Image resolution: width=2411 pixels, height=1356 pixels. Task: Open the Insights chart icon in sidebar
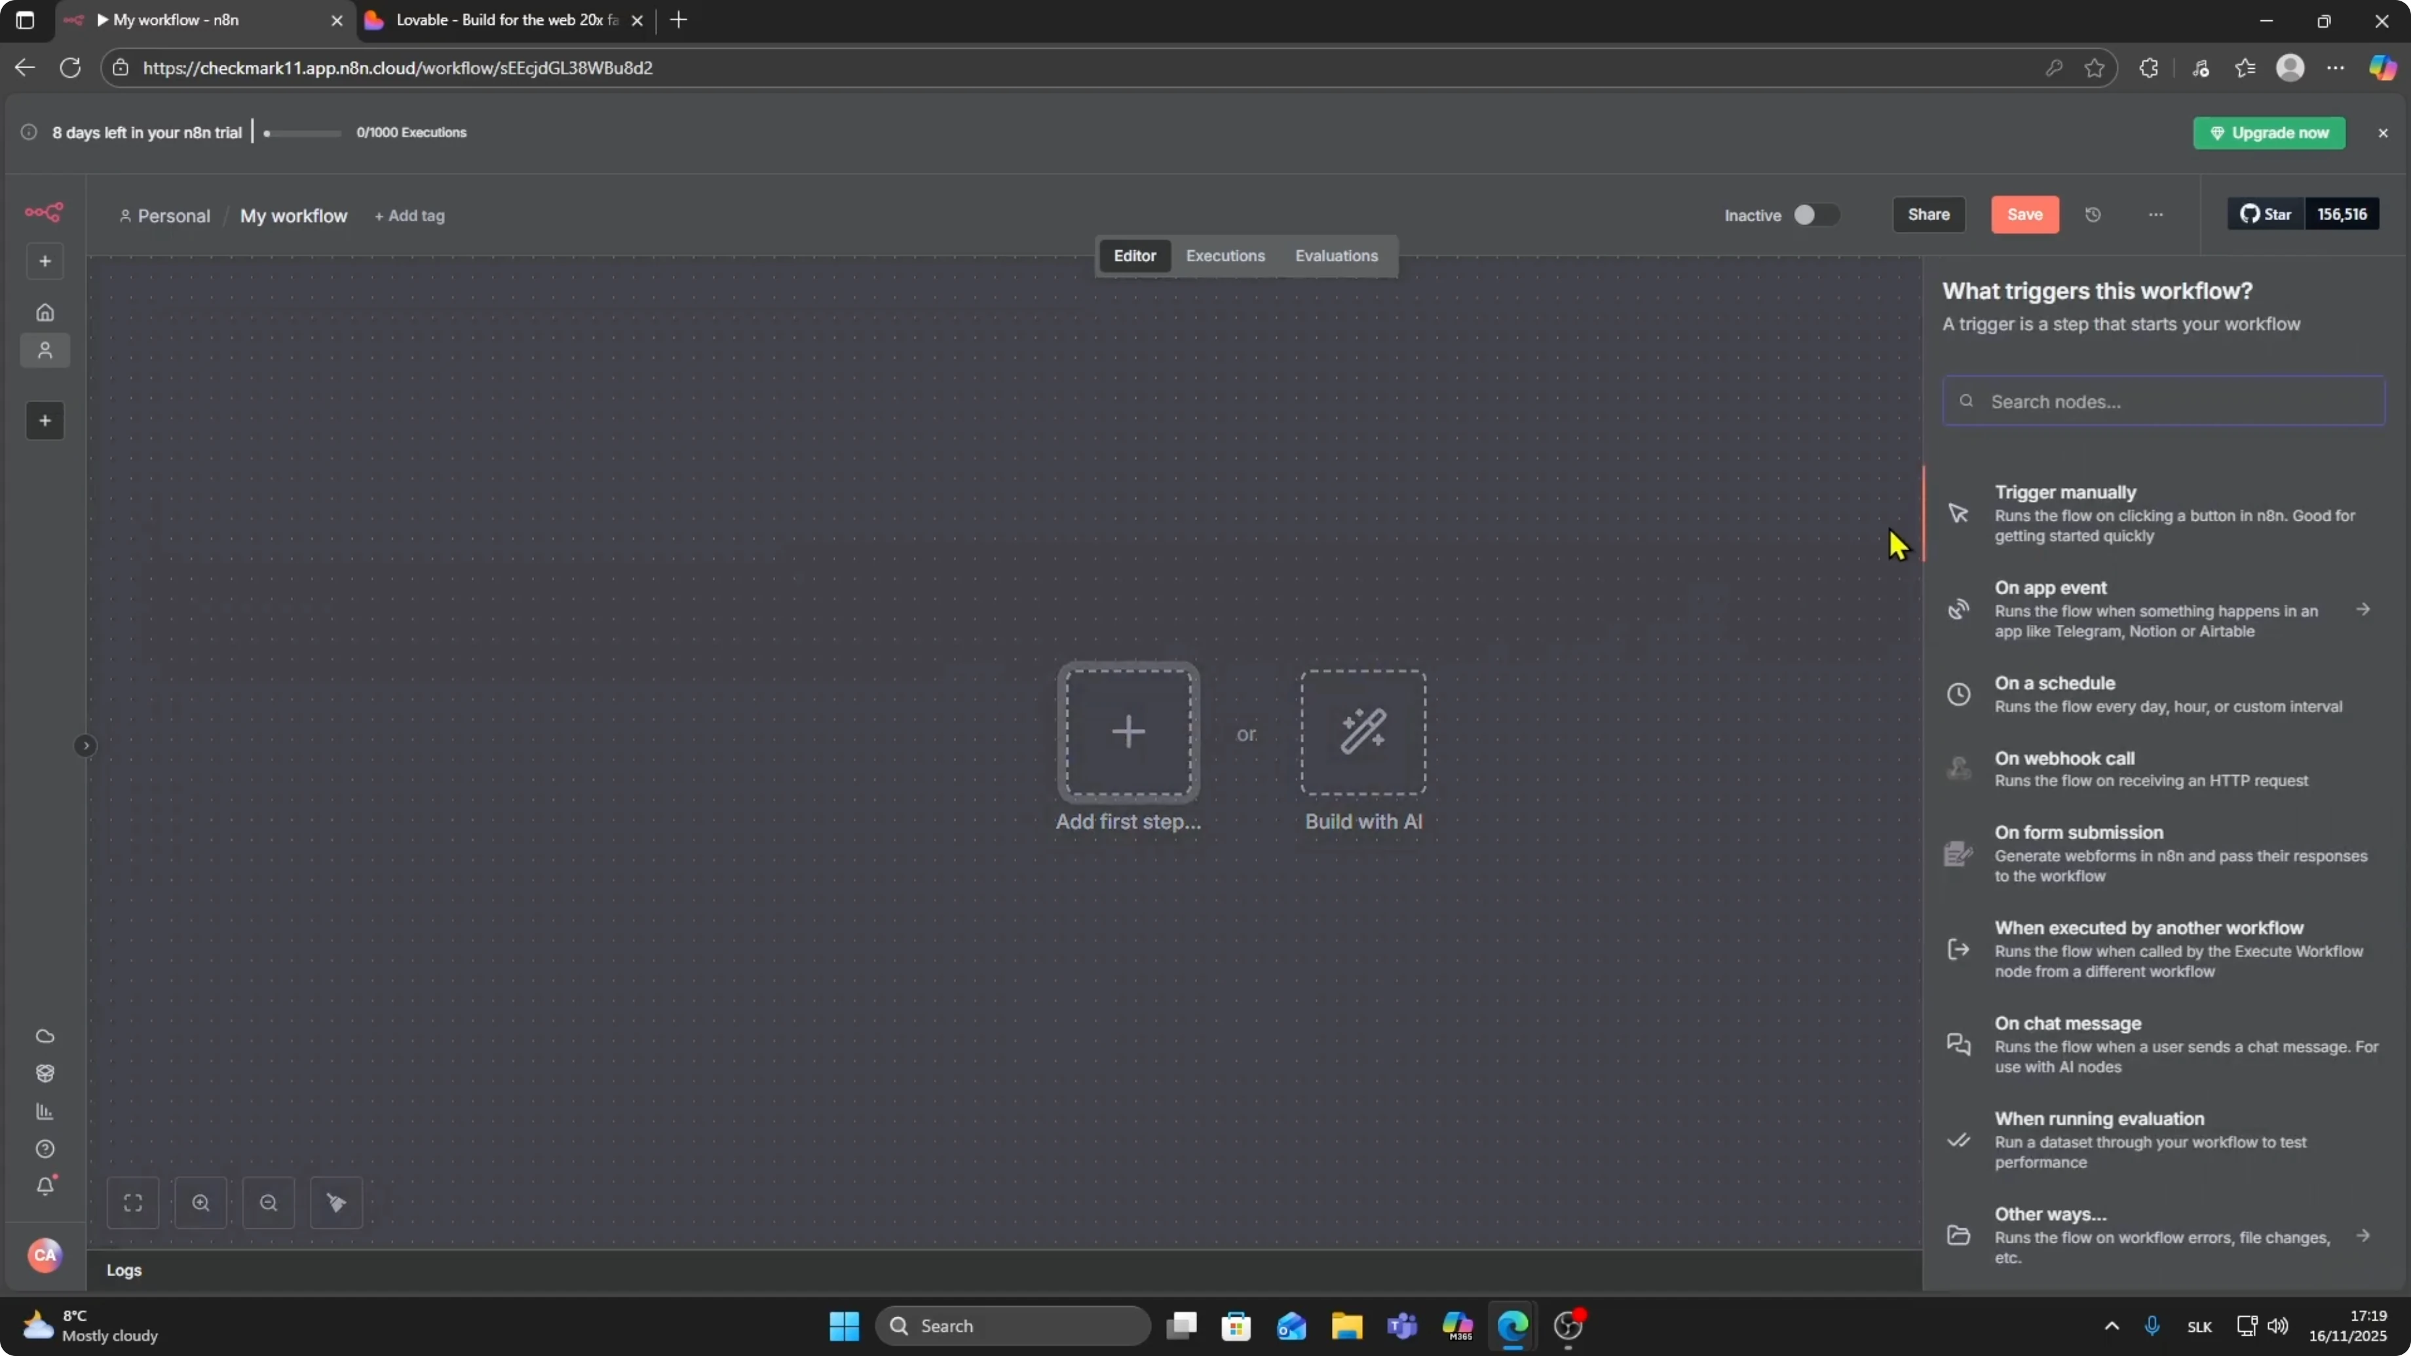[45, 1112]
